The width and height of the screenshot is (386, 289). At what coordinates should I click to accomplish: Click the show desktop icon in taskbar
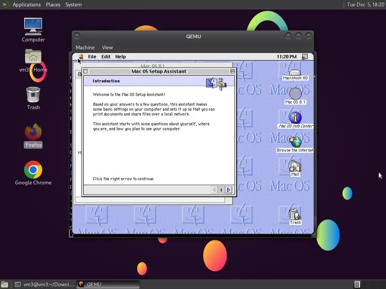click(5, 284)
